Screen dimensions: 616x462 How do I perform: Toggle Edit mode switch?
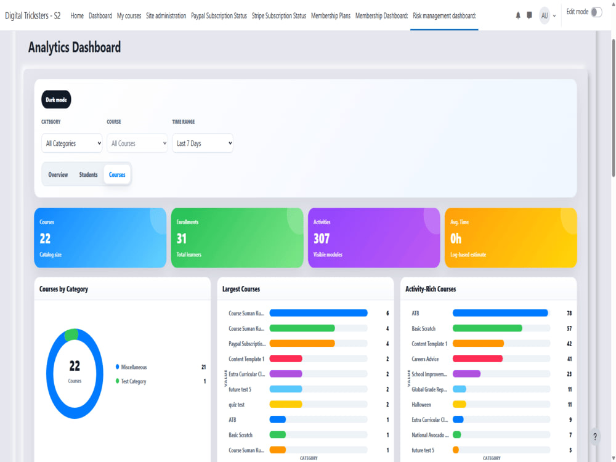596,12
